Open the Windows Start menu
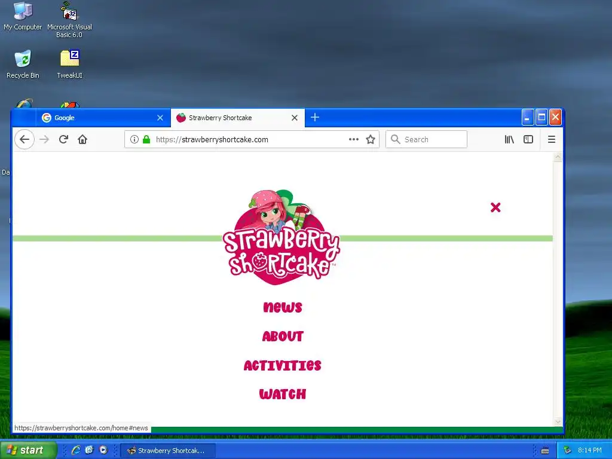 point(28,450)
